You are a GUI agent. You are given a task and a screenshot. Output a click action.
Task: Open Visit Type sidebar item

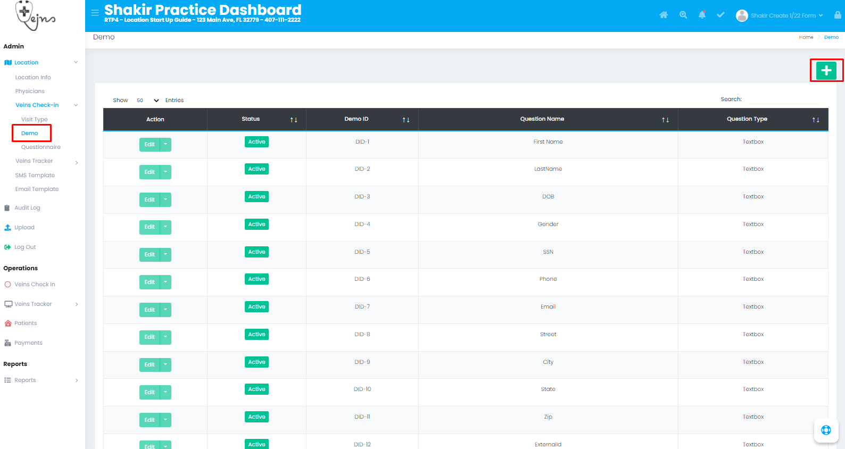pyautogui.click(x=35, y=120)
